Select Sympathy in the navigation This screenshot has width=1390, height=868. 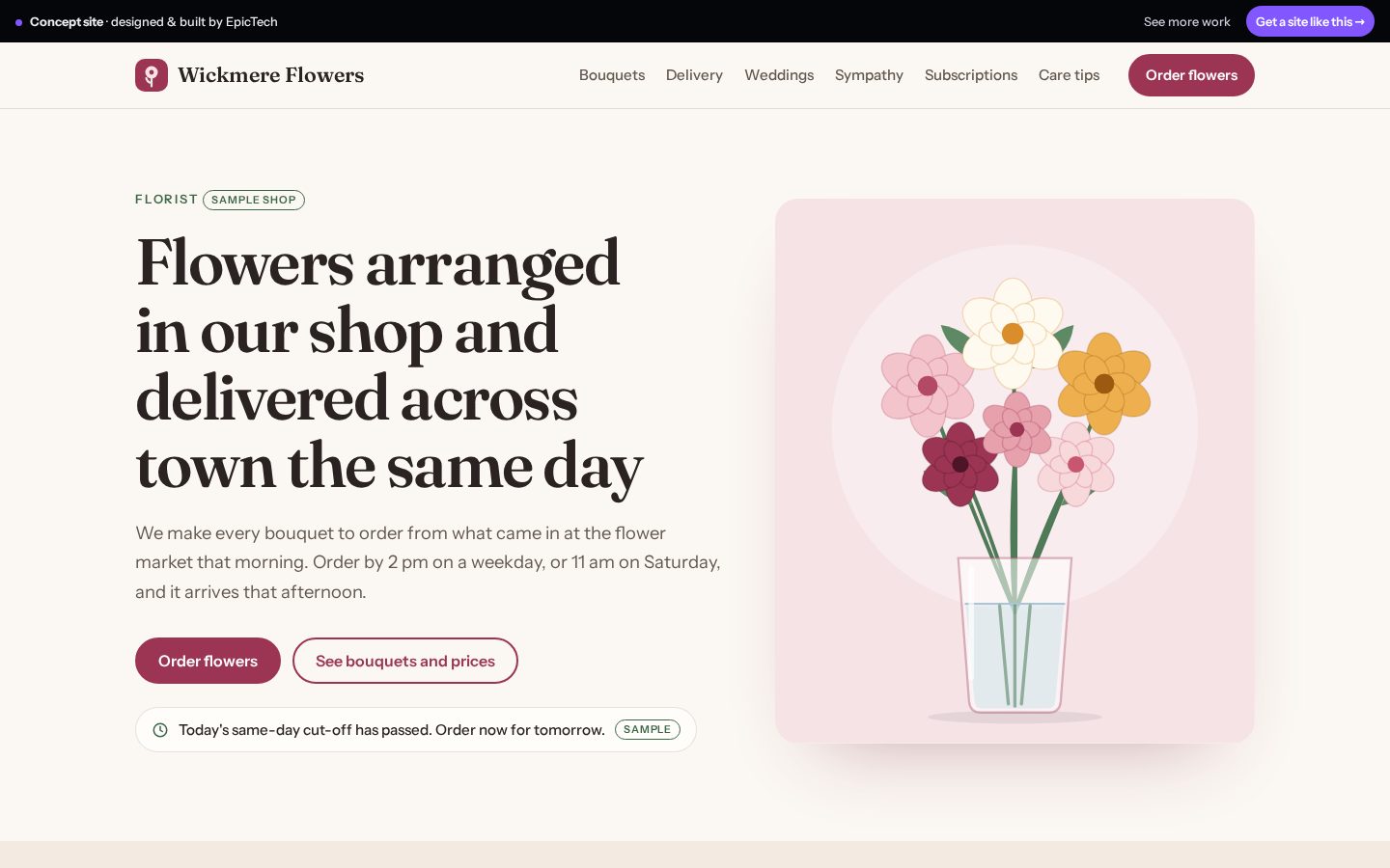(x=869, y=75)
